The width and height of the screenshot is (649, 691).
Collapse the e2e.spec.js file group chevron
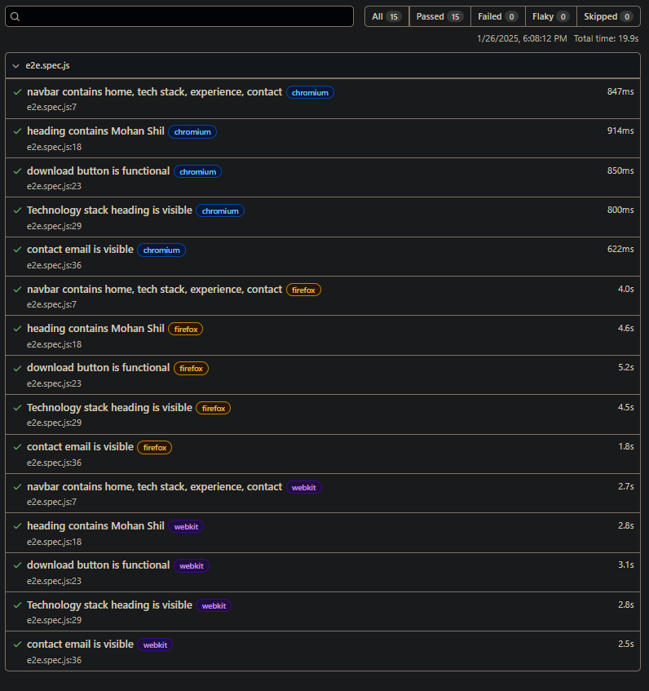(x=15, y=65)
